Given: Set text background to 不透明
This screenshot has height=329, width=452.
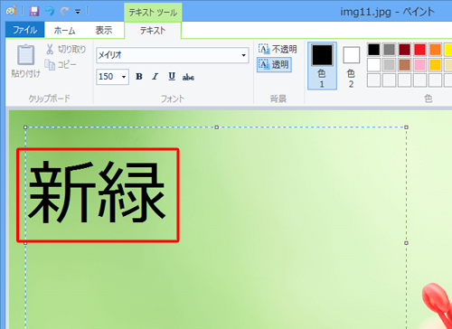Looking at the screenshot, I should tap(278, 49).
